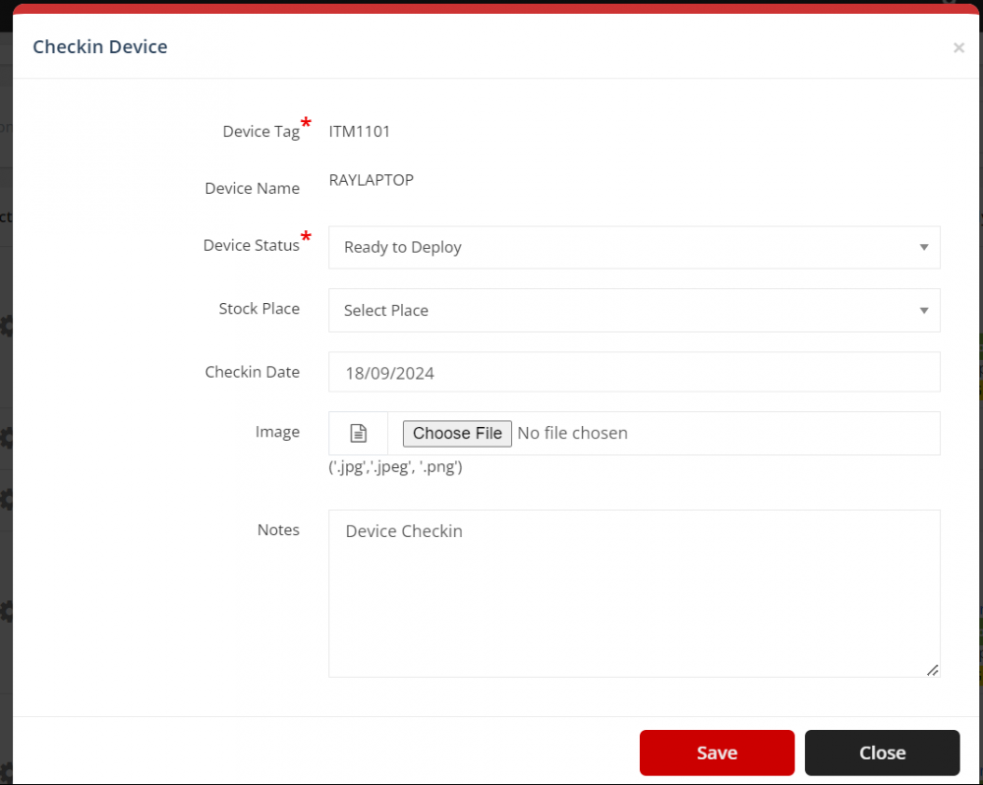Click the document icon beside Choose File

click(x=357, y=433)
